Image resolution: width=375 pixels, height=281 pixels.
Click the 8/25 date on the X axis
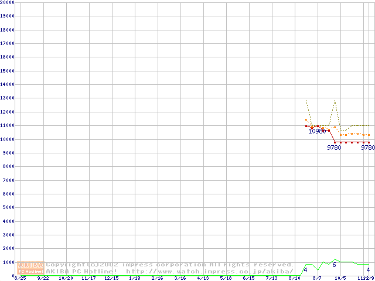(x=20, y=279)
